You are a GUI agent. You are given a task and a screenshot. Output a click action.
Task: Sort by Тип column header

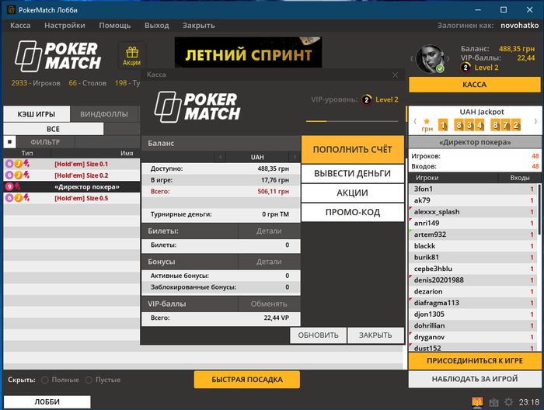(27, 153)
